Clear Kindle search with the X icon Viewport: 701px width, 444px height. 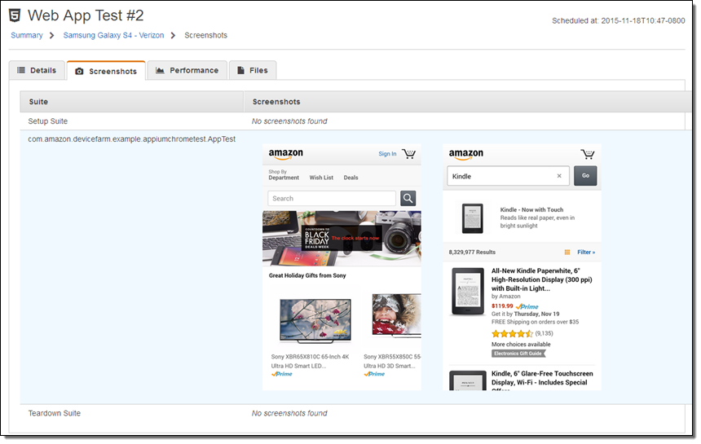tap(559, 176)
